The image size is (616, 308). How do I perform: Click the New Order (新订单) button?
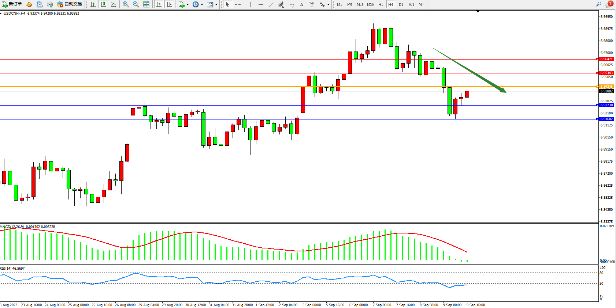pyautogui.click(x=12, y=4)
